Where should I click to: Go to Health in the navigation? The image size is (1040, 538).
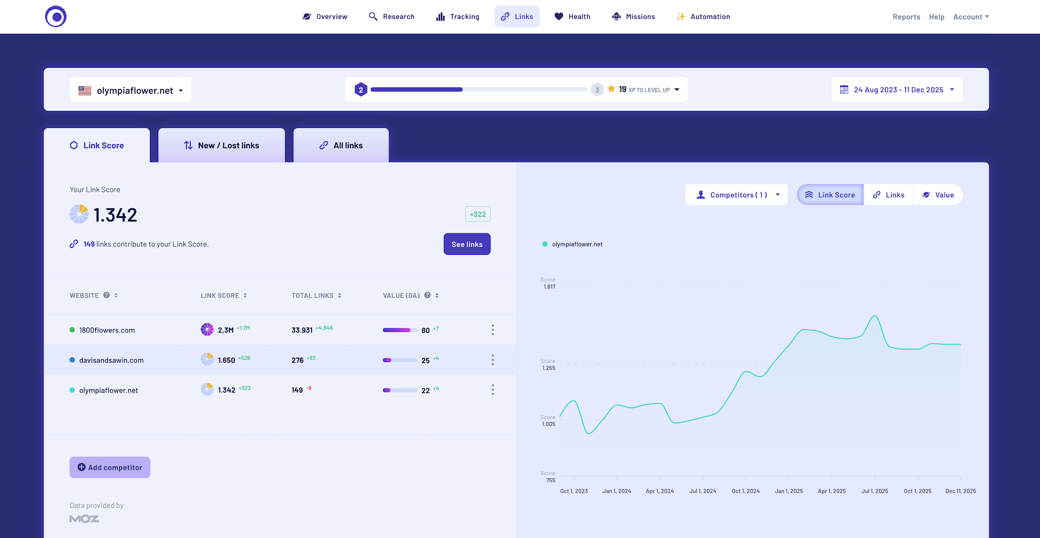pyautogui.click(x=573, y=17)
